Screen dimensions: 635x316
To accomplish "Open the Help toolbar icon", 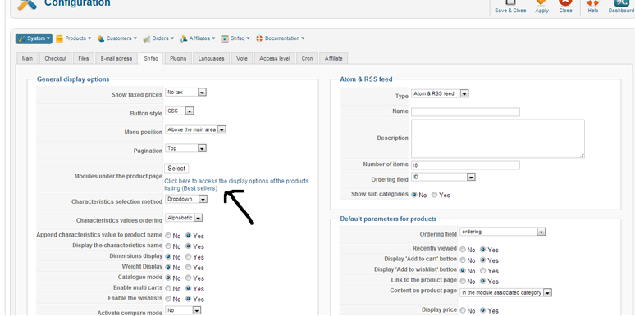I will [593, 3].
